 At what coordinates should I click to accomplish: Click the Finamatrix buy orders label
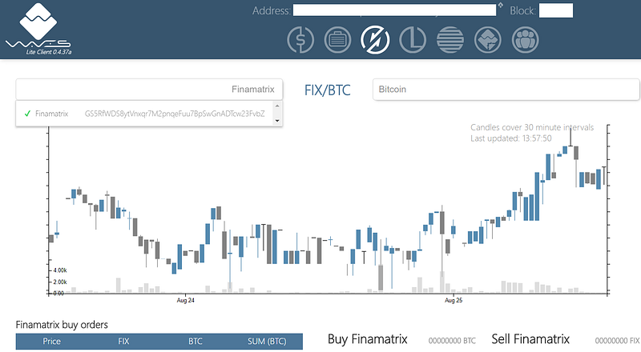pyautogui.click(x=62, y=325)
